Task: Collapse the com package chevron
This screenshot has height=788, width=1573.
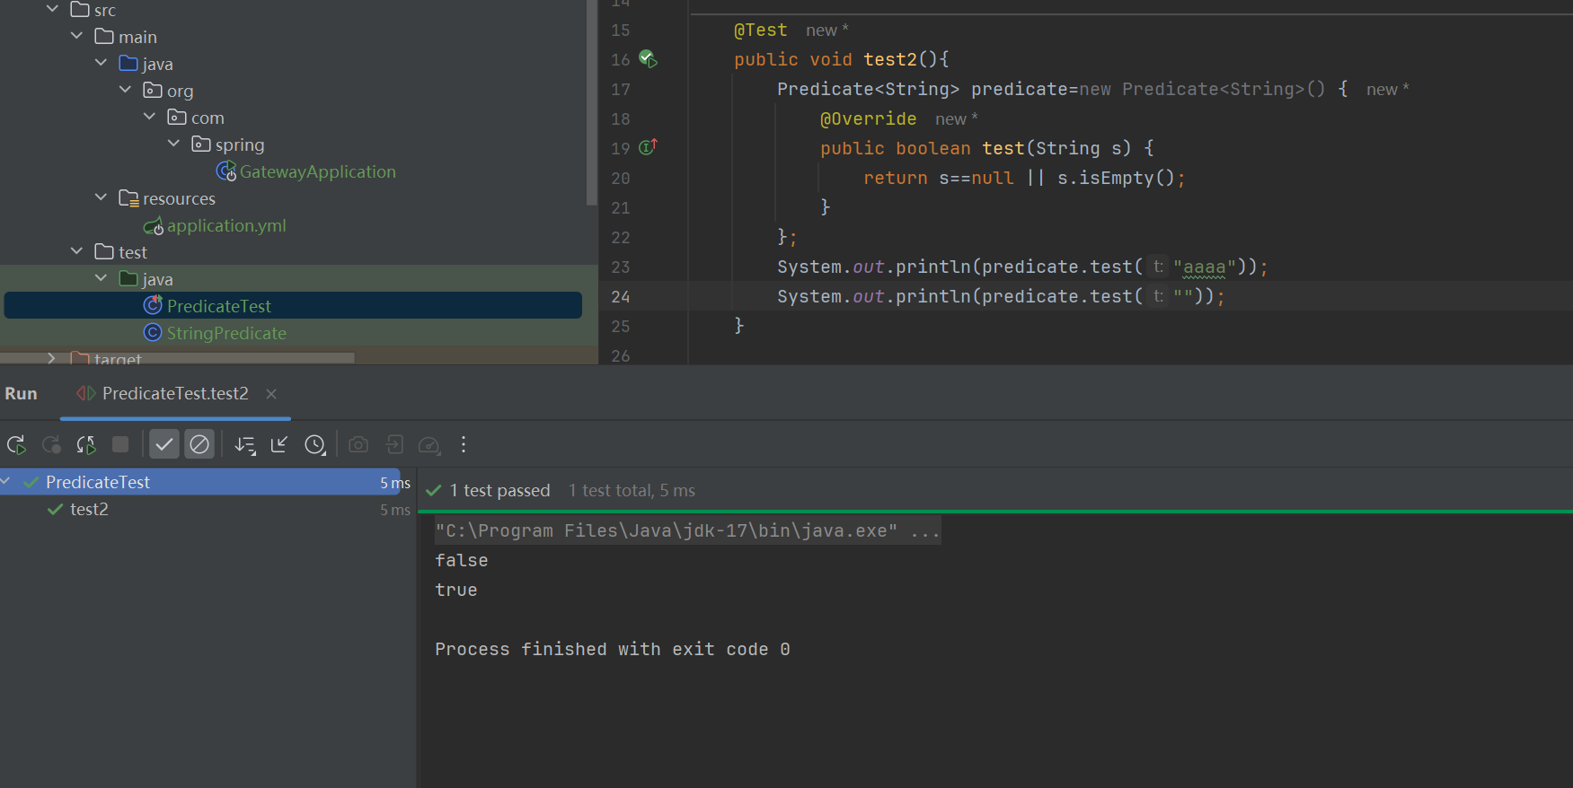Action: click(x=149, y=117)
